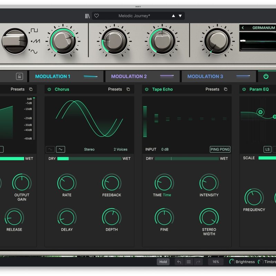Click the Brightness macro knob
The height and width of the screenshot is (276, 276).
tap(232, 262)
